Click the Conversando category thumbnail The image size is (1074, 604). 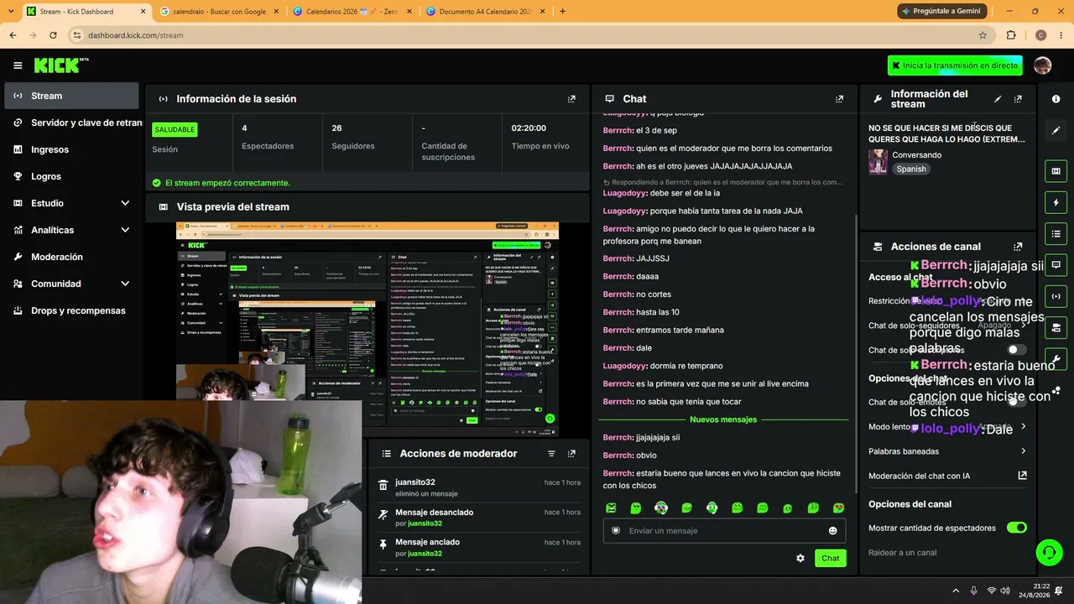click(878, 162)
